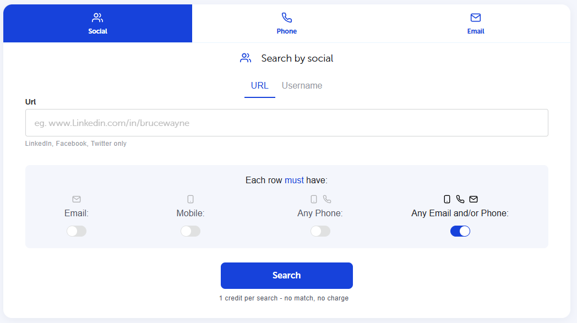Click the people icon in the Social tab
This screenshot has width=577, height=323.
tap(97, 17)
